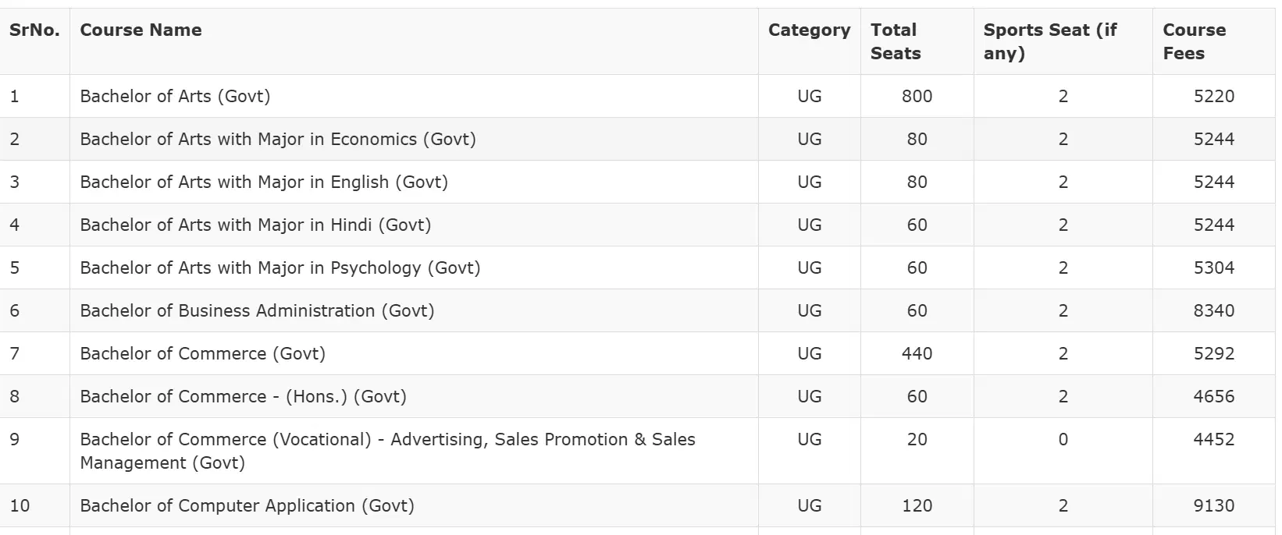Screen dimensions: 1282x535
Task: Click the Course Fees column header
Action: click(1194, 41)
